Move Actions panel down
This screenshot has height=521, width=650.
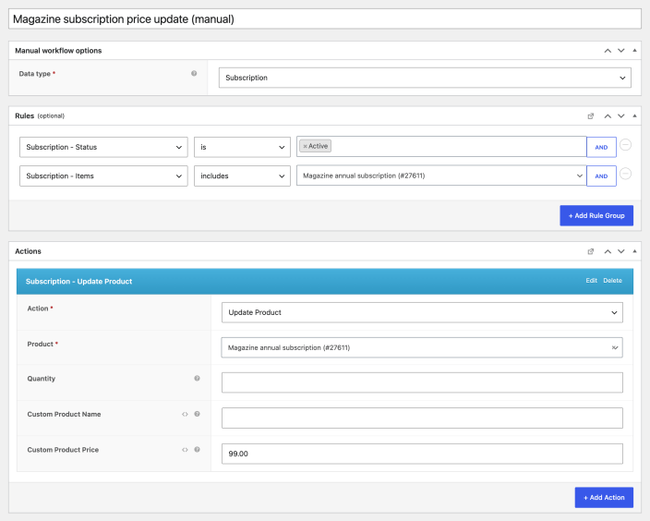click(621, 251)
